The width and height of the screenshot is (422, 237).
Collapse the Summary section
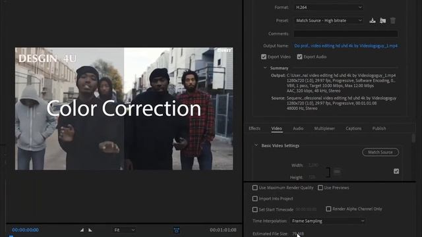[265, 68]
